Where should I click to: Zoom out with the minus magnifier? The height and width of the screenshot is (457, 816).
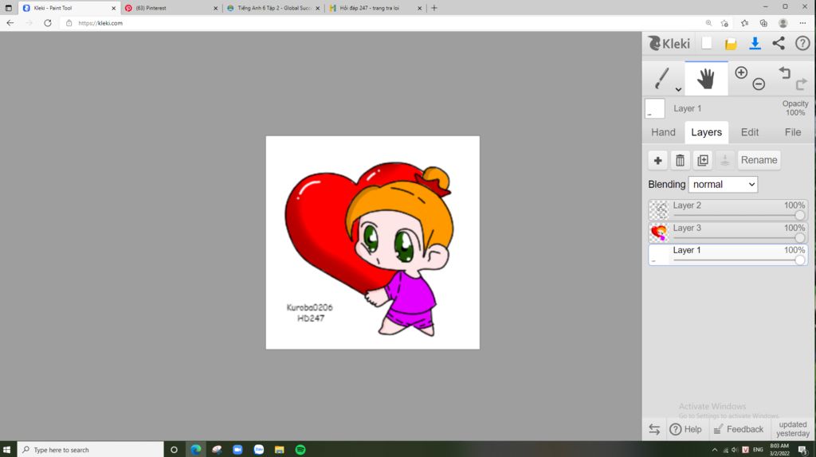coord(759,84)
